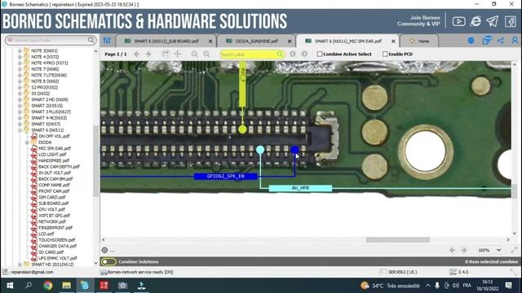This screenshot has height=293, width=522.
Task: Collapse the SMART 6 (X6511) folder
Action: 20,130
